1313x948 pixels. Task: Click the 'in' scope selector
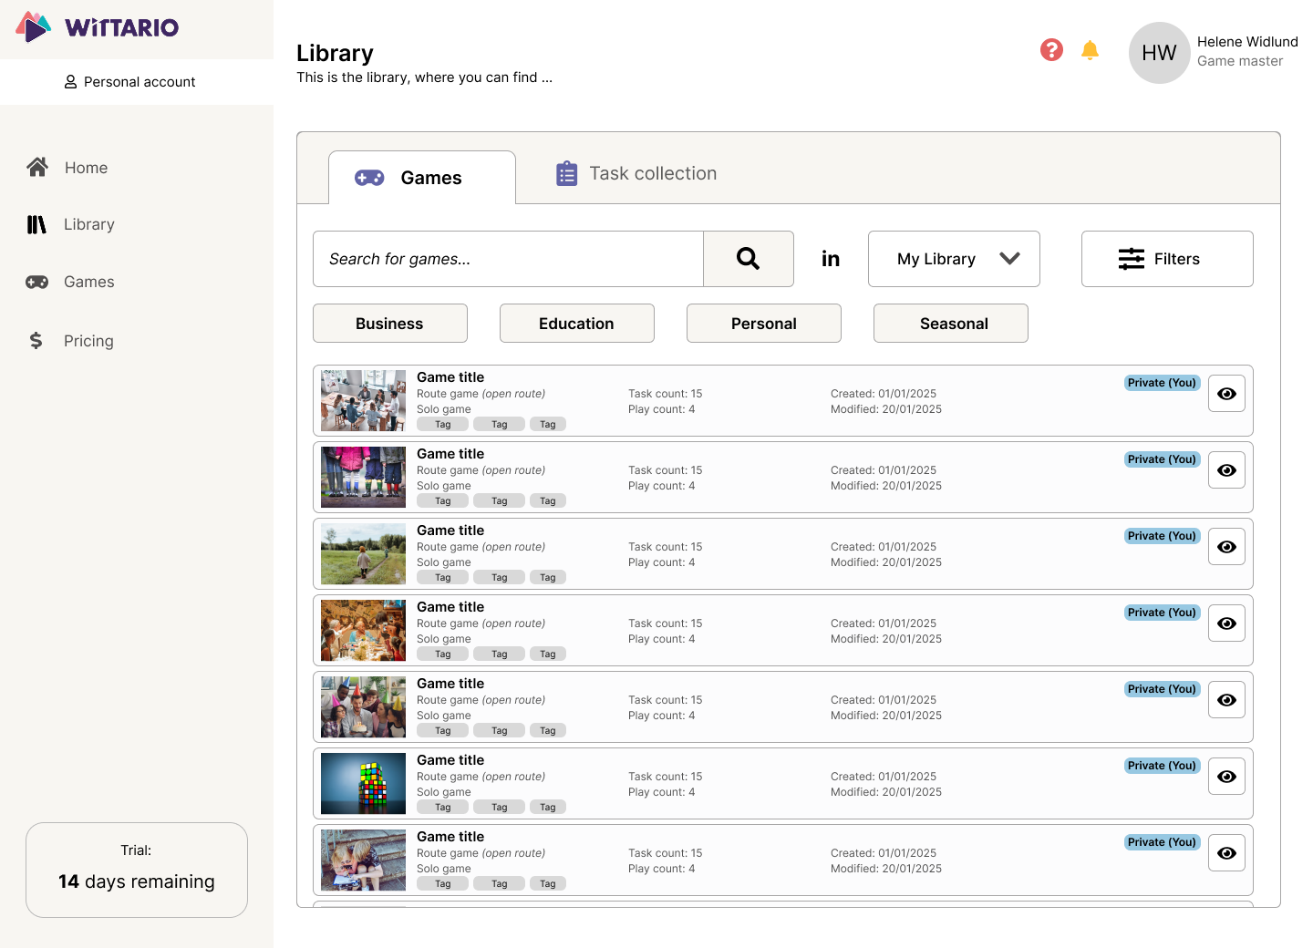point(831,259)
